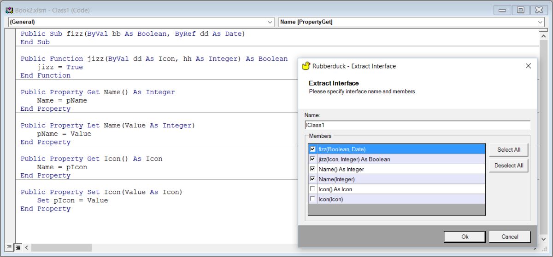
Task: Click the horizontal scroll left arrow
Action: [27, 247]
